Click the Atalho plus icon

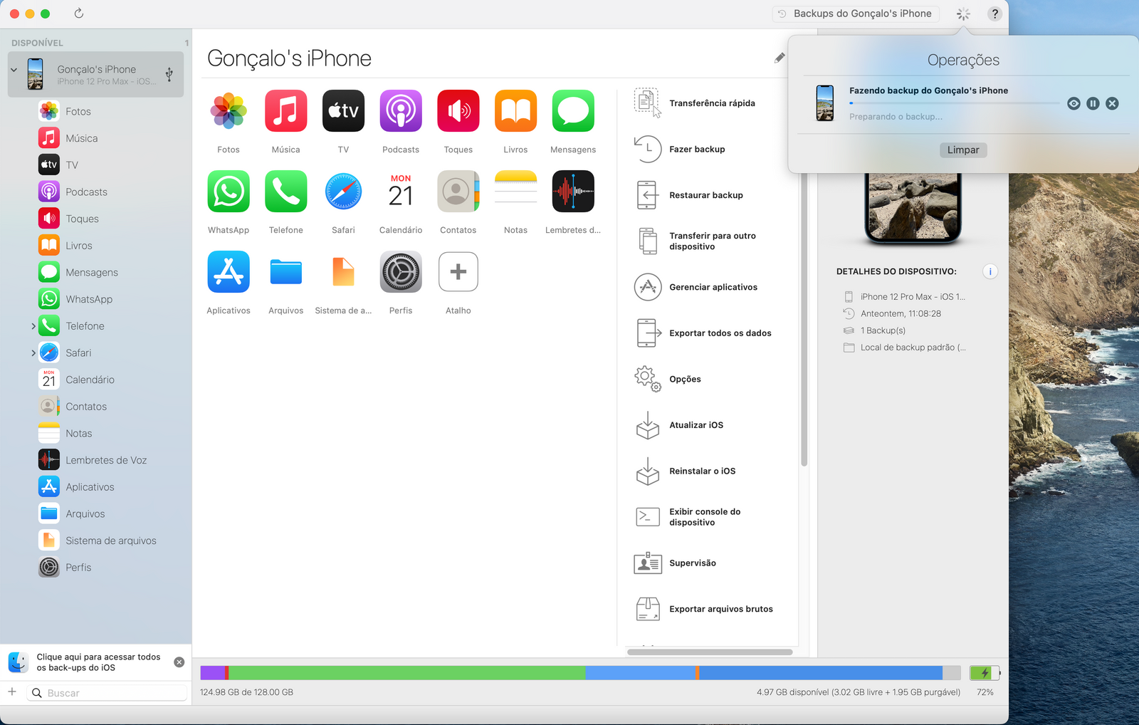pyautogui.click(x=458, y=272)
